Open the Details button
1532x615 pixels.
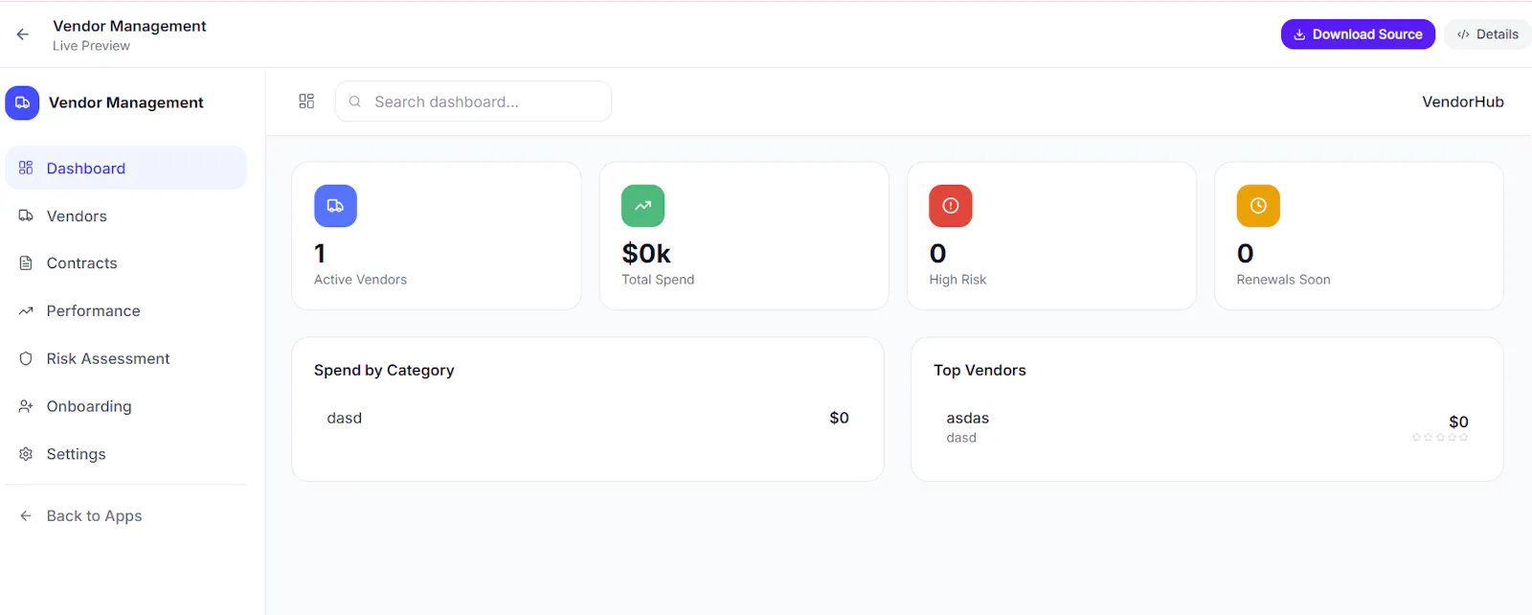[x=1488, y=34]
